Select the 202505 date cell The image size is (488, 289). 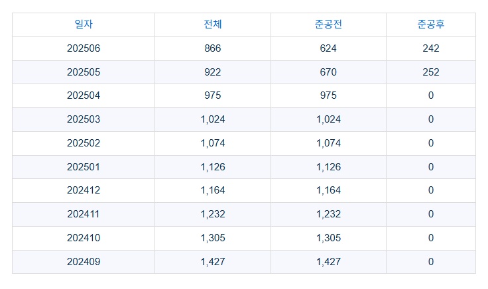coord(84,72)
